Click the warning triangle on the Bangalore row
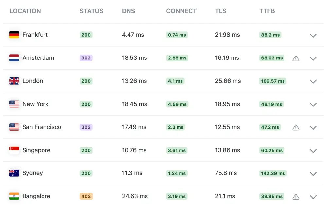Viewport: 327px width, 212px height. coord(296,197)
